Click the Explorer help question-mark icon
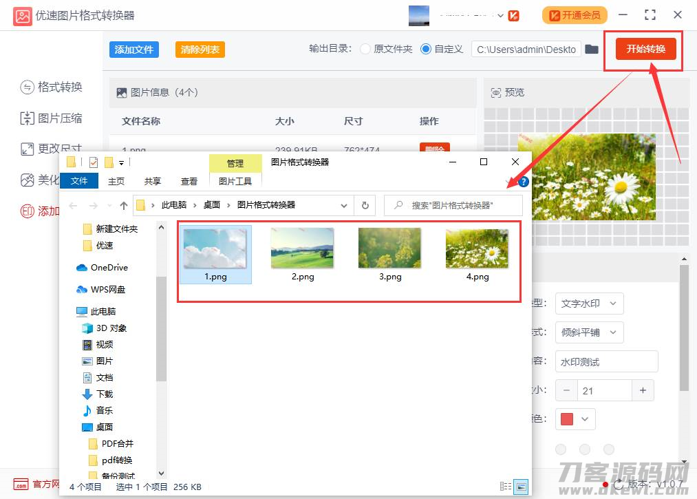 (x=524, y=182)
